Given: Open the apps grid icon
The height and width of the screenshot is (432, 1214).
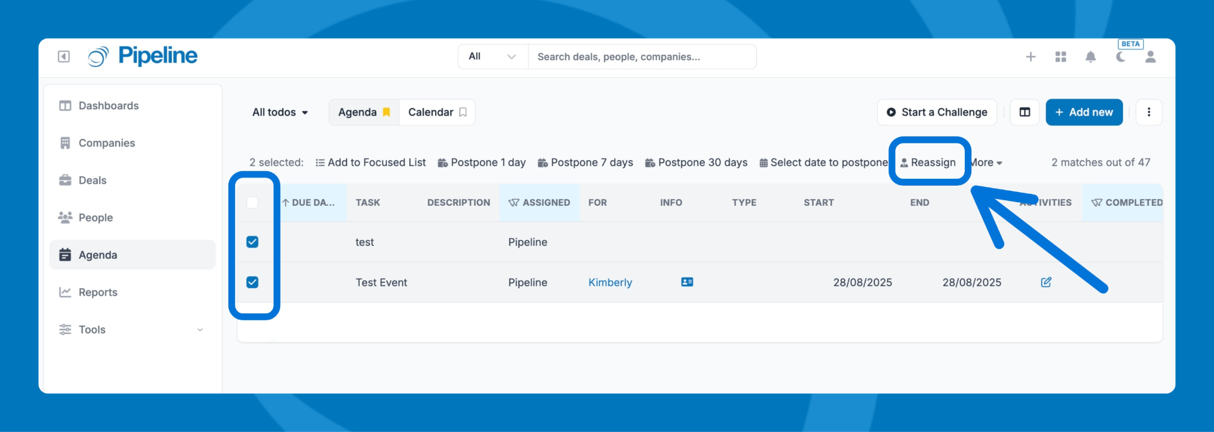Looking at the screenshot, I should tap(1061, 57).
